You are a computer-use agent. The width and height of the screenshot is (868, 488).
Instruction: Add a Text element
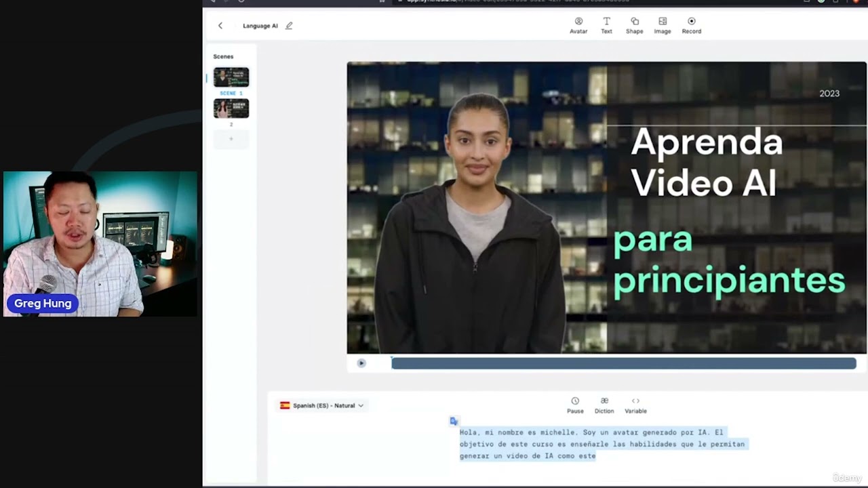tap(606, 26)
